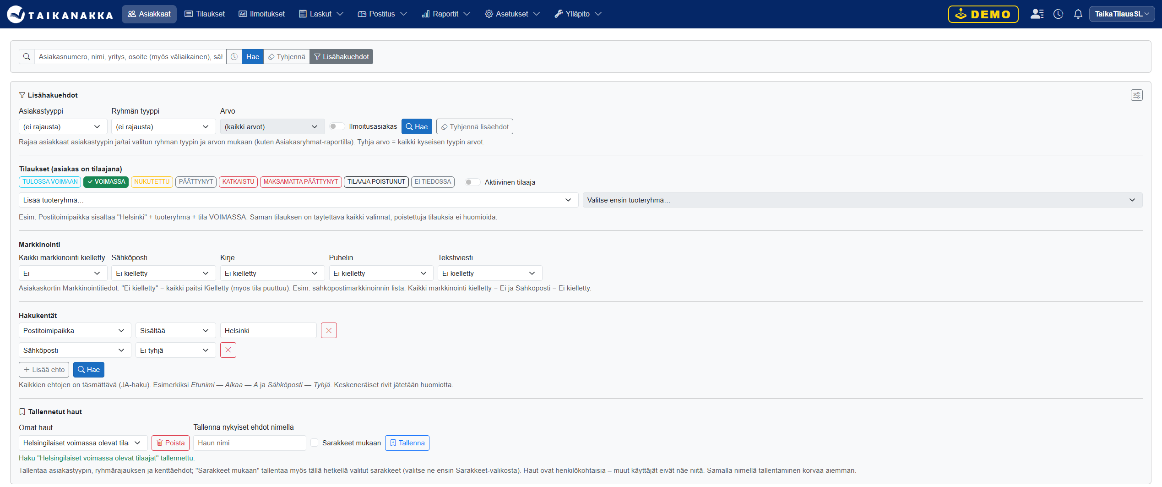
Task: Select the NUKUTETTU status tag
Action: coord(152,182)
